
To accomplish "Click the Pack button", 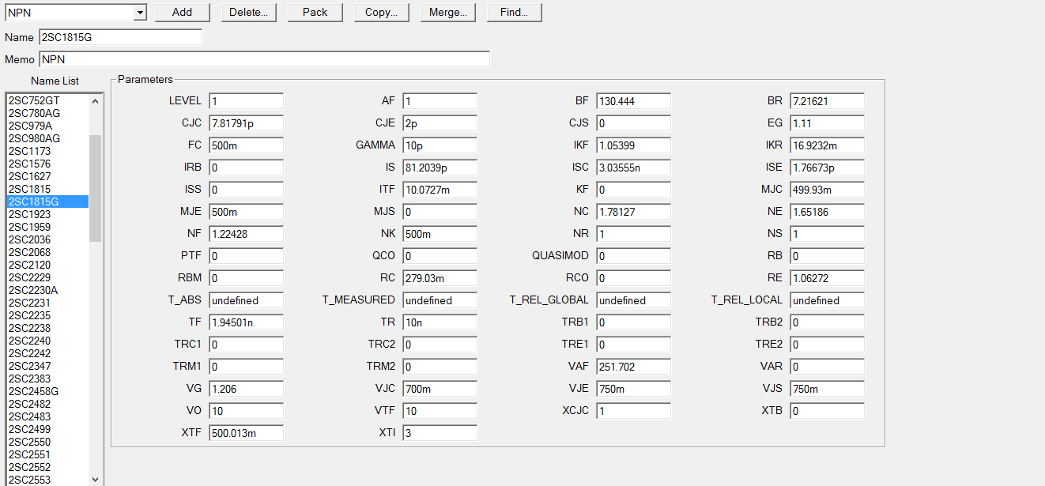I will 315,12.
